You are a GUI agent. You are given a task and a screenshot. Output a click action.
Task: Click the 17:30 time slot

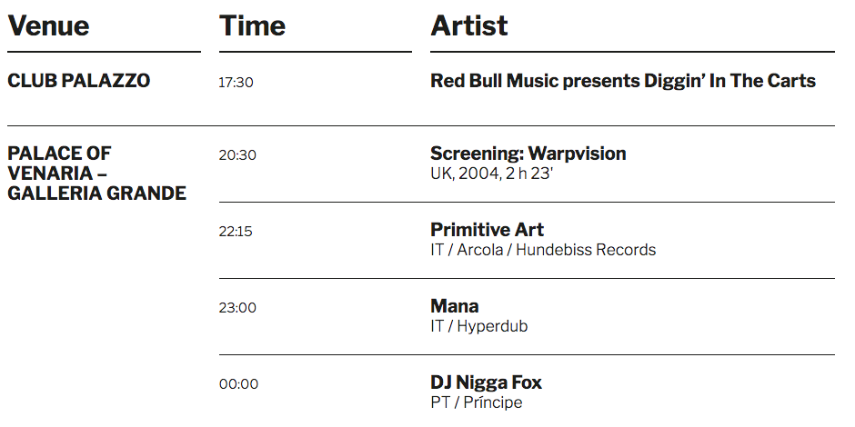pyautogui.click(x=236, y=83)
